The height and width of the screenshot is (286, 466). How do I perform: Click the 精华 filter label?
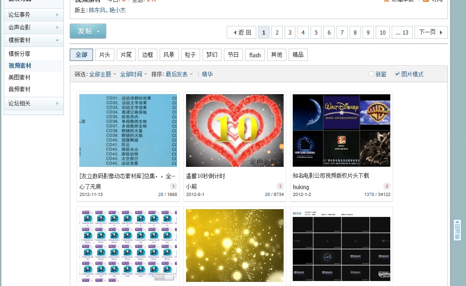coord(207,74)
